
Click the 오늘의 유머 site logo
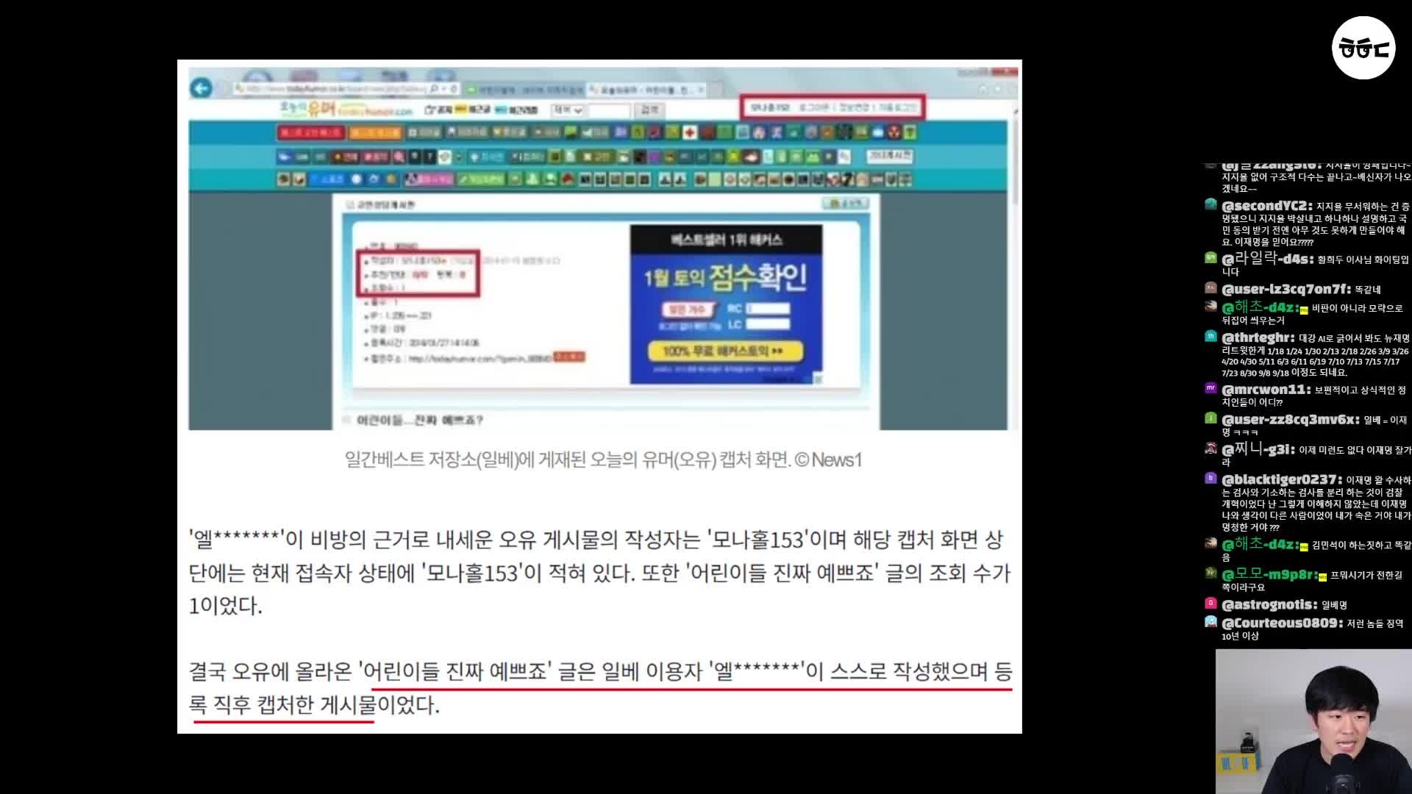click(346, 110)
